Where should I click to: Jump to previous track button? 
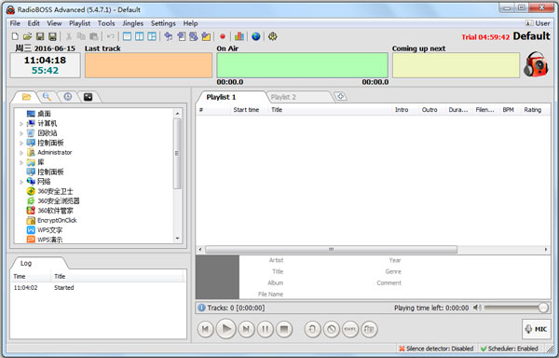205,329
